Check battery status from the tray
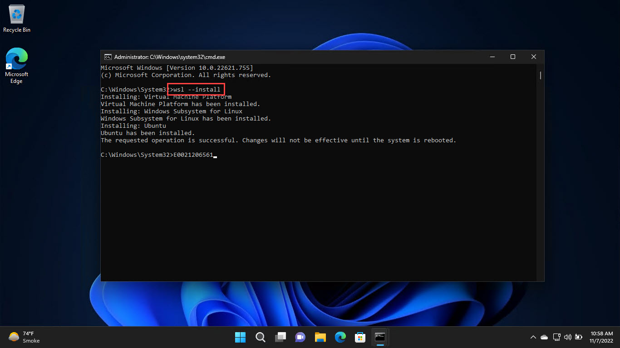The image size is (620, 348). point(578,337)
